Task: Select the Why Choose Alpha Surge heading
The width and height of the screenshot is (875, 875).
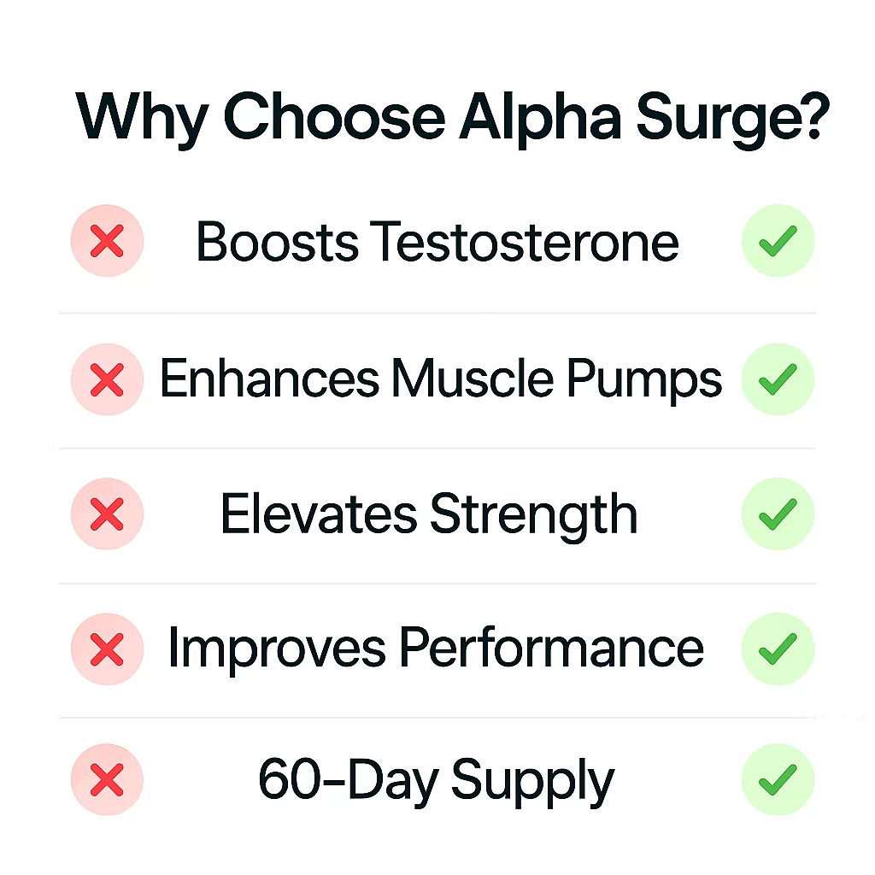Action: tap(453, 119)
